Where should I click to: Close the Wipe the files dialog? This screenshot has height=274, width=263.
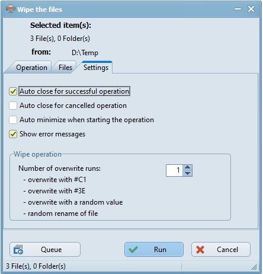[251, 9]
